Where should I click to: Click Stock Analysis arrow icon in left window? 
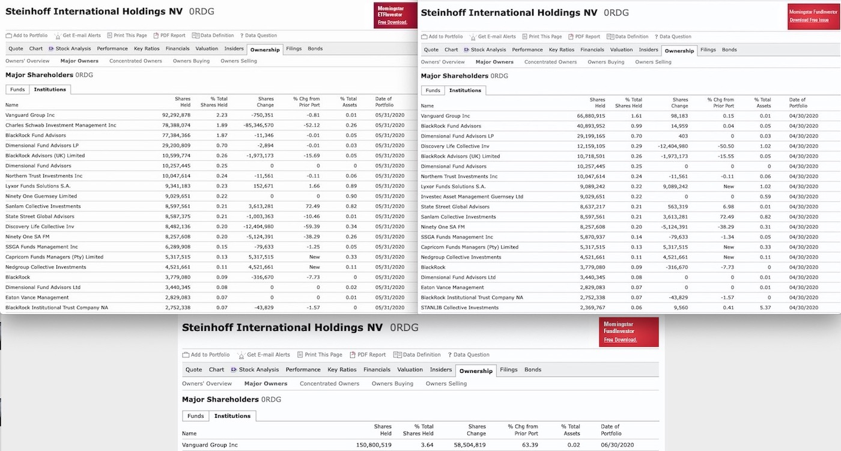pos(51,49)
